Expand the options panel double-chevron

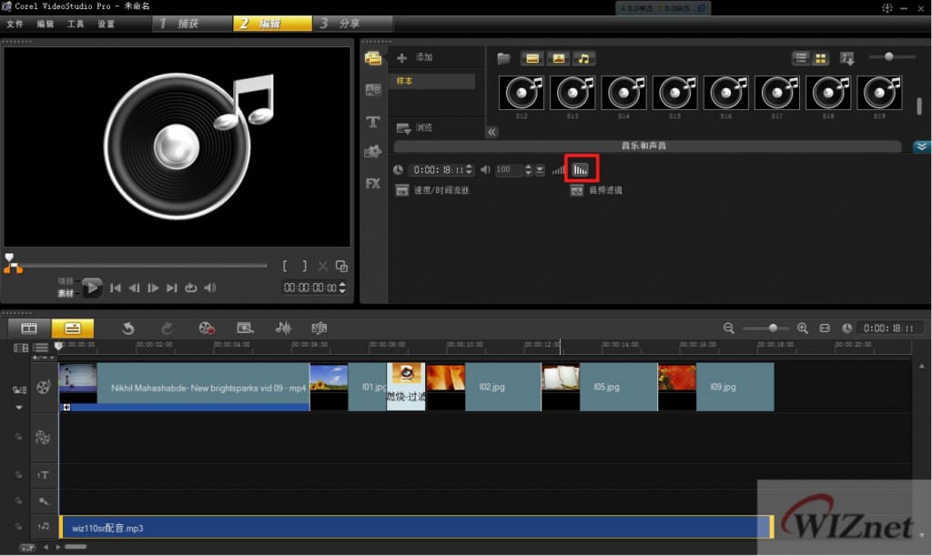pos(921,147)
